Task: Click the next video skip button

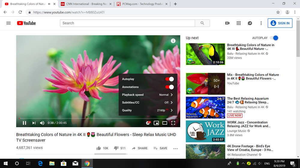Action: (34, 123)
